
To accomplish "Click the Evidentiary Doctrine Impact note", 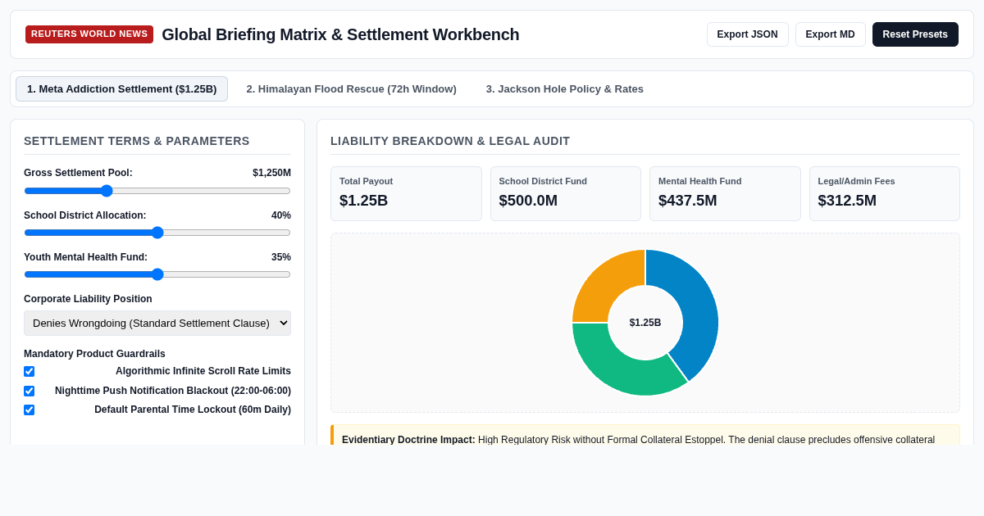I will click(x=645, y=435).
